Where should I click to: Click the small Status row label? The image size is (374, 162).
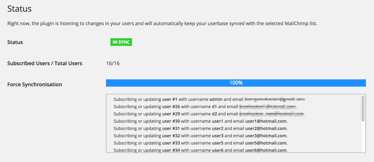coord(15,42)
